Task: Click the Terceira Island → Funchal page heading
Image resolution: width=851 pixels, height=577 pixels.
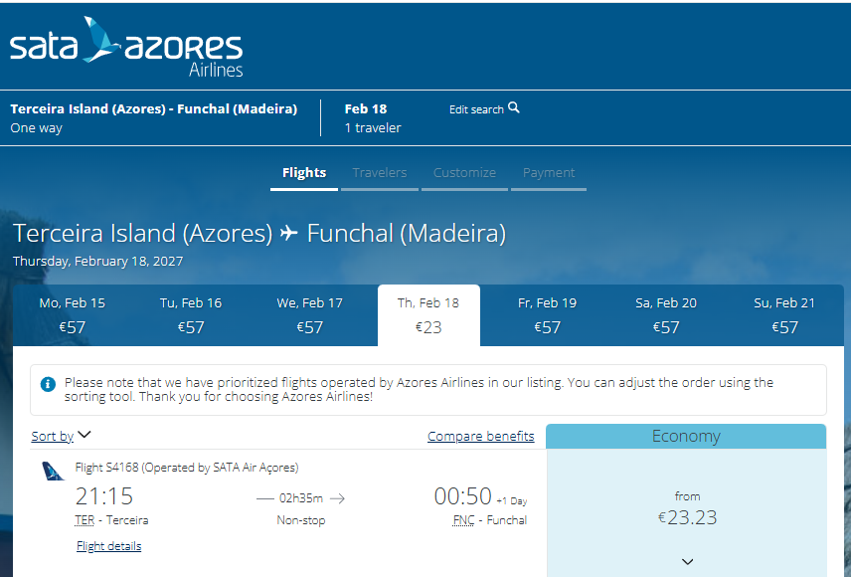Action: 259,233
